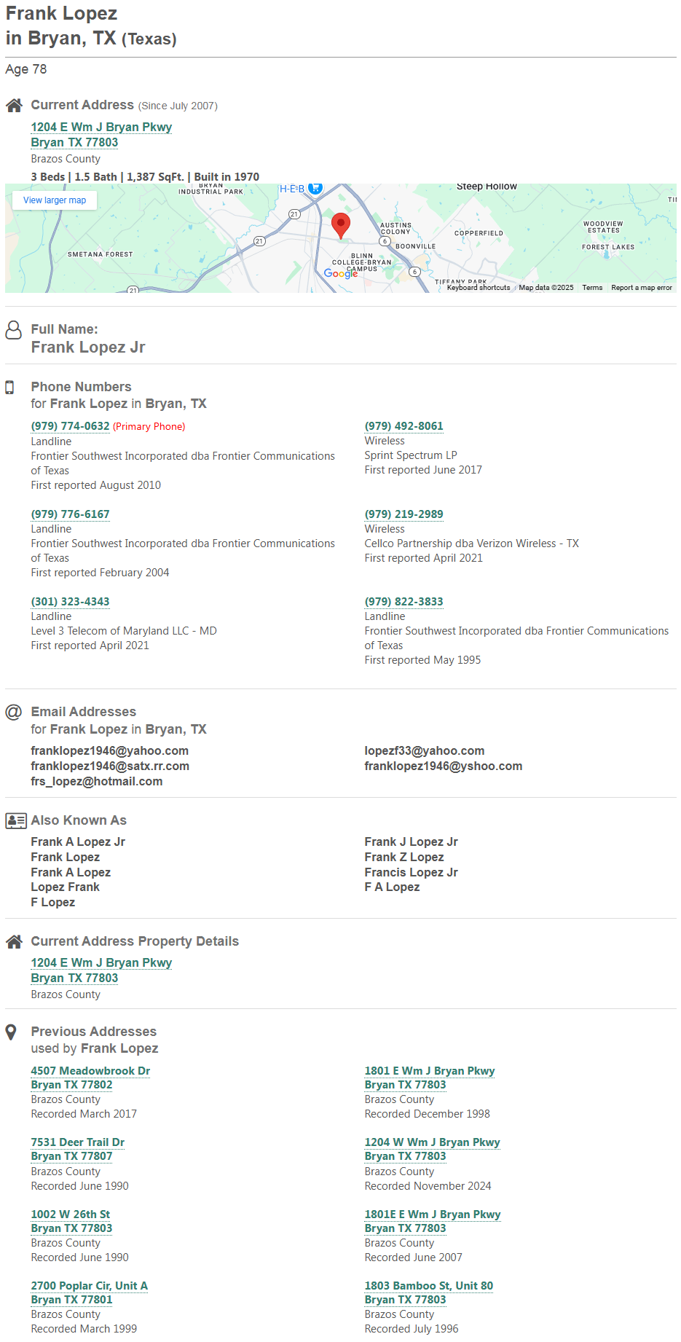Click the View larger map button
Image resolution: width=681 pixels, height=1342 pixels.
point(55,200)
